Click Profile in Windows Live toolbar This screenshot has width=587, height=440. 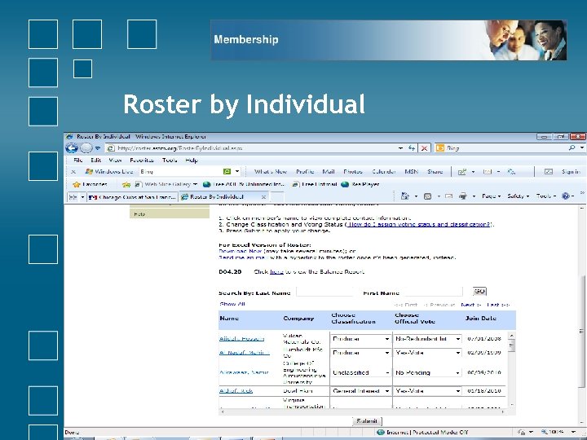tap(305, 172)
